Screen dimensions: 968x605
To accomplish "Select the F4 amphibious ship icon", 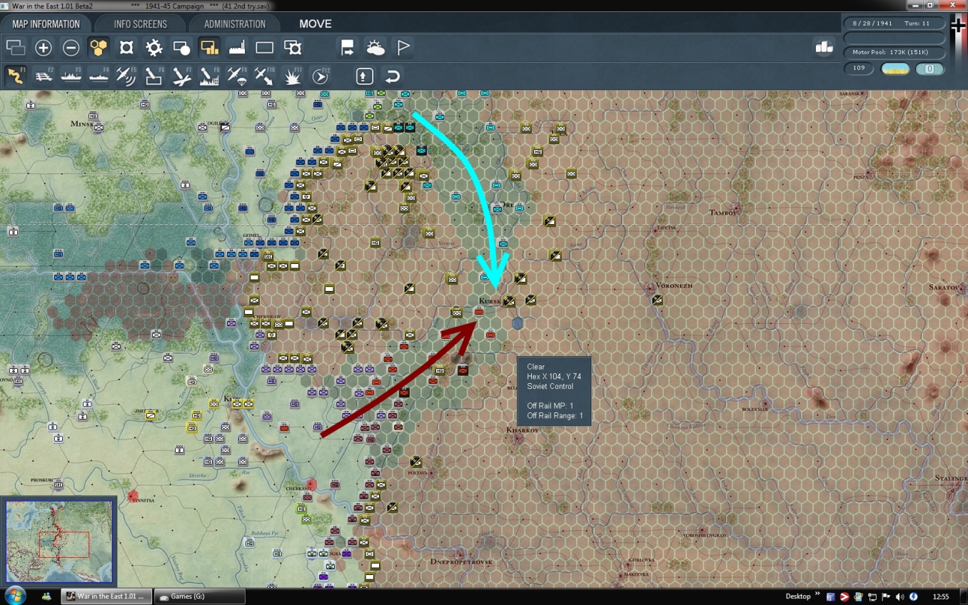I will click(x=99, y=76).
